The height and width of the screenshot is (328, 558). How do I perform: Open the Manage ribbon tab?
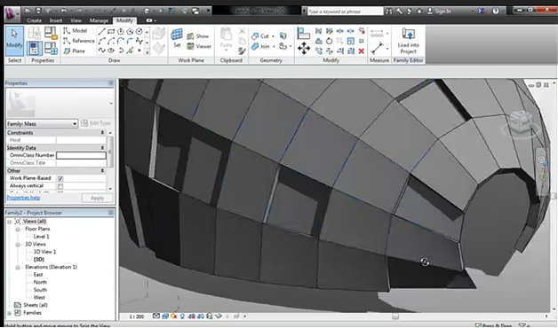coord(99,20)
